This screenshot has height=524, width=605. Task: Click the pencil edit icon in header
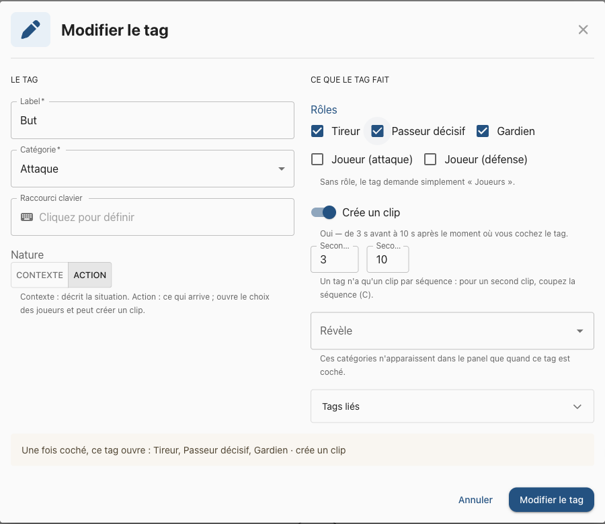tap(30, 30)
